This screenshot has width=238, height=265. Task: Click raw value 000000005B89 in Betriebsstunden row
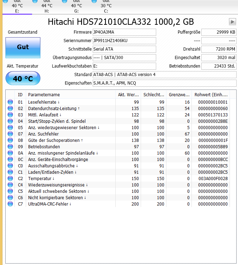tap(213, 147)
